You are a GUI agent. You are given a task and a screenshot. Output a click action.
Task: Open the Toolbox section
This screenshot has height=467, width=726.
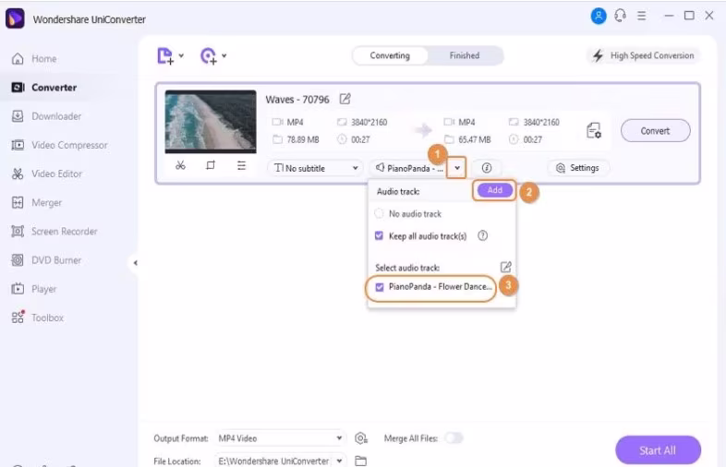click(38, 317)
